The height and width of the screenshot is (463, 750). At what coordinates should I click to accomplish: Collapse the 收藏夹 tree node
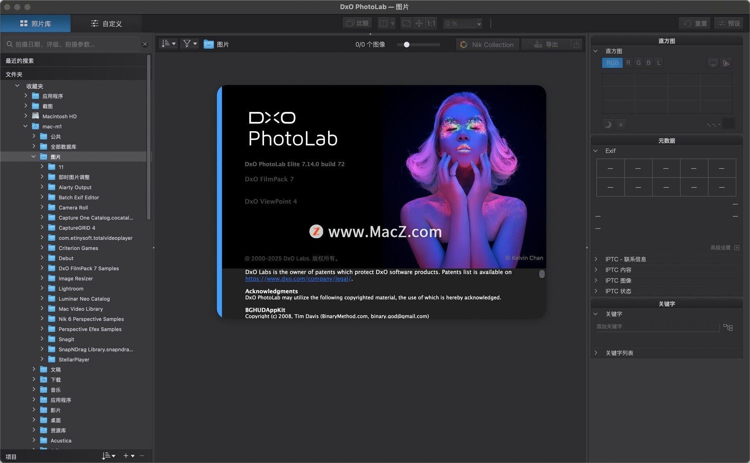click(17, 86)
